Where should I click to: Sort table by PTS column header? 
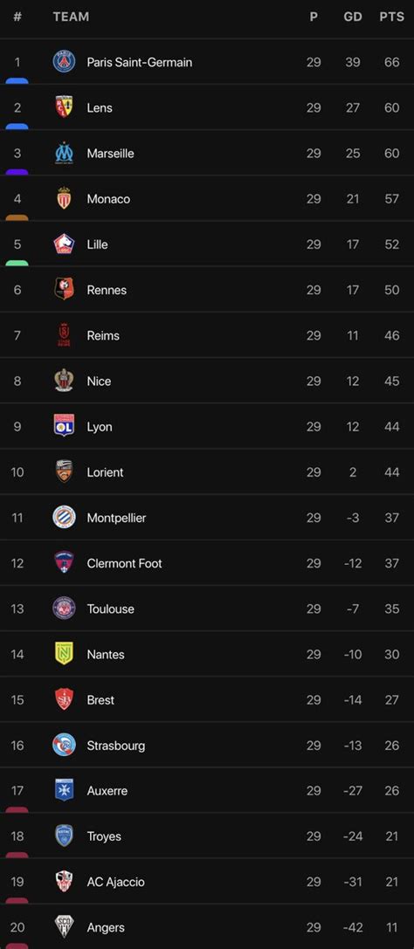tap(391, 17)
